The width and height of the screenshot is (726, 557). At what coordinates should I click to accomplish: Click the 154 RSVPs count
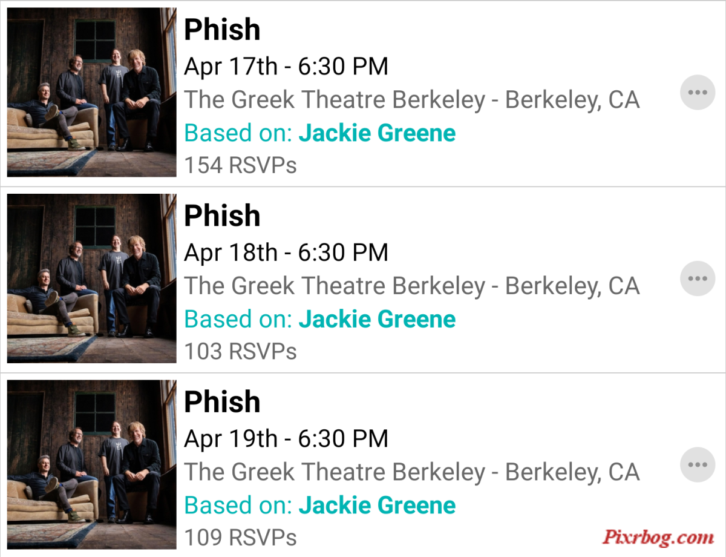click(240, 165)
